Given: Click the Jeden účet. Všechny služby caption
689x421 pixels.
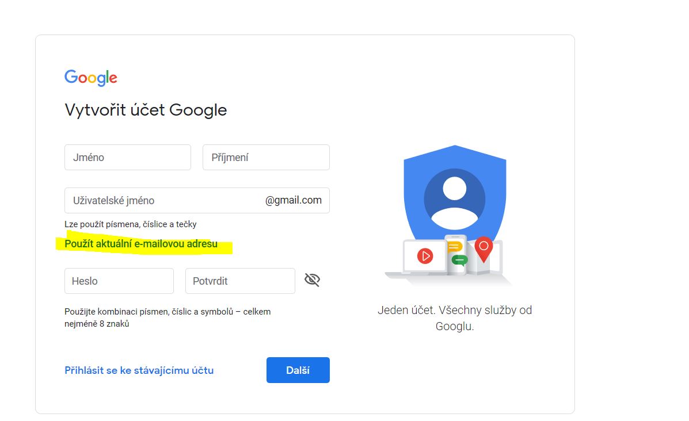Looking at the screenshot, I should (455, 318).
